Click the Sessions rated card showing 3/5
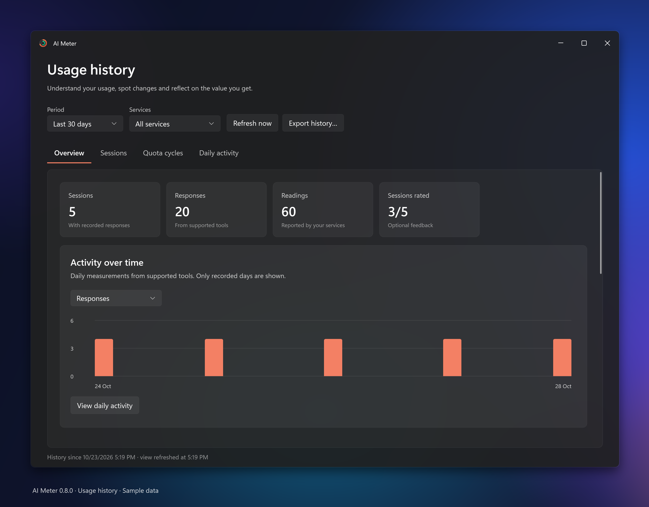The height and width of the screenshot is (507, 649). 429,209
